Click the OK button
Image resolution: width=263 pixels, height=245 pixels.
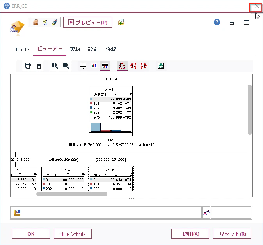click(x=31, y=234)
